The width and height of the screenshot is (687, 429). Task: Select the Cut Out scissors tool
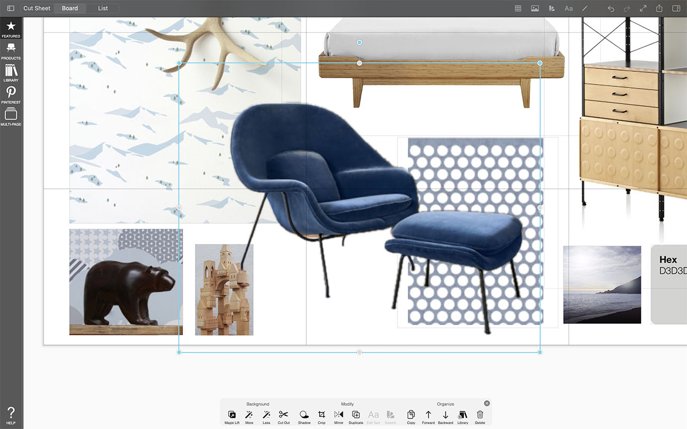[x=284, y=416]
